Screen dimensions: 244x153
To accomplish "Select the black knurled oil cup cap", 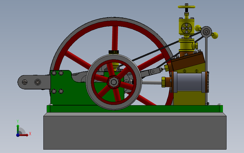I will [114, 52].
